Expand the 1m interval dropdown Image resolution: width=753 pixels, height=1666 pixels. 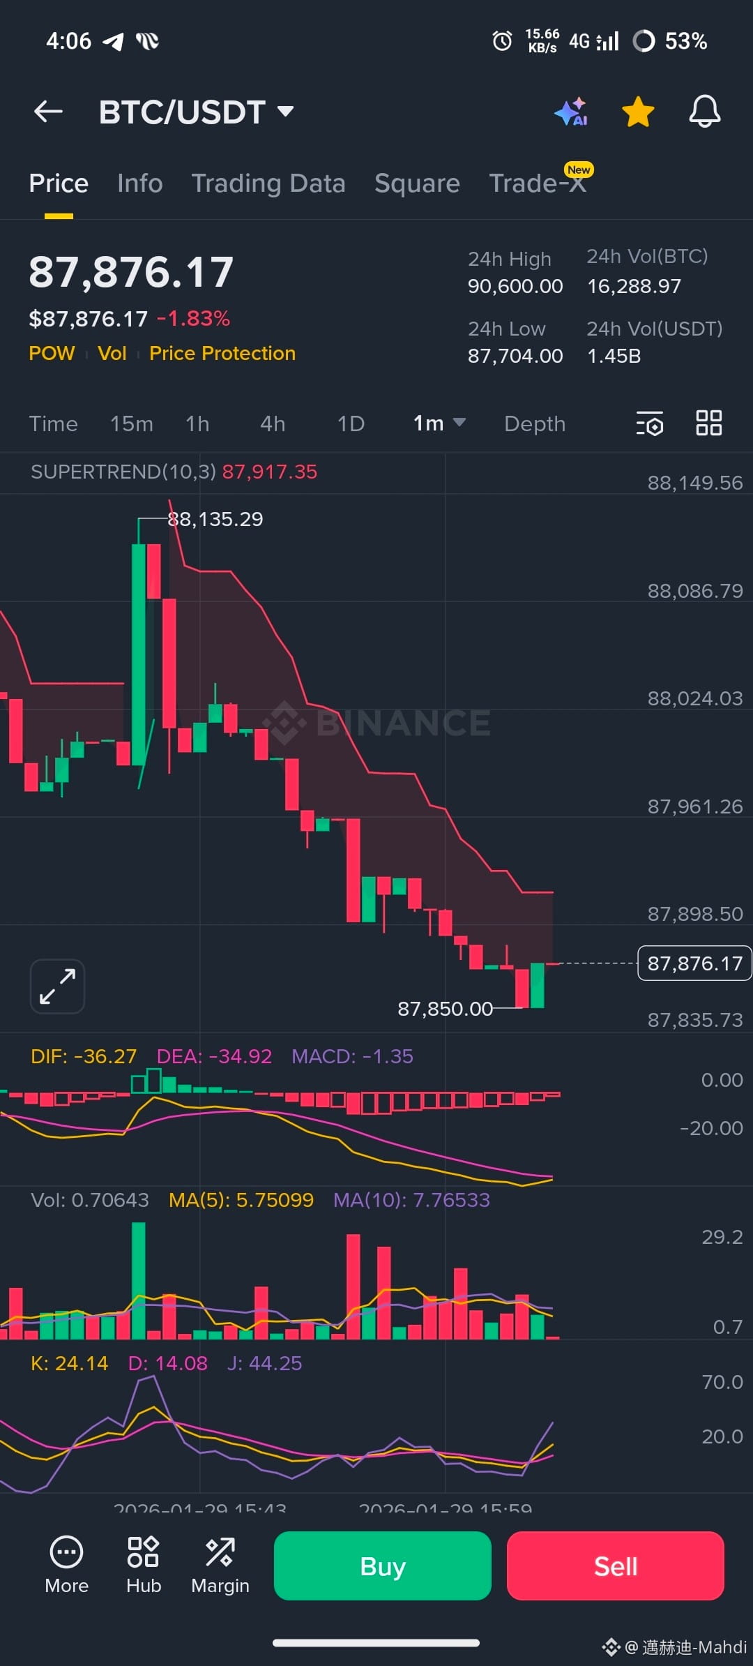pyautogui.click(x=439, y=423)
